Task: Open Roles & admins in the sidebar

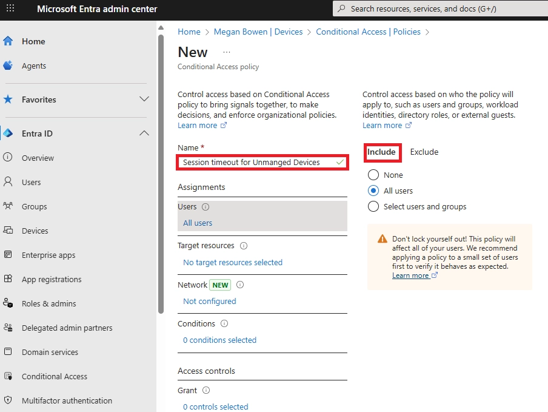Action: point(49,303)
